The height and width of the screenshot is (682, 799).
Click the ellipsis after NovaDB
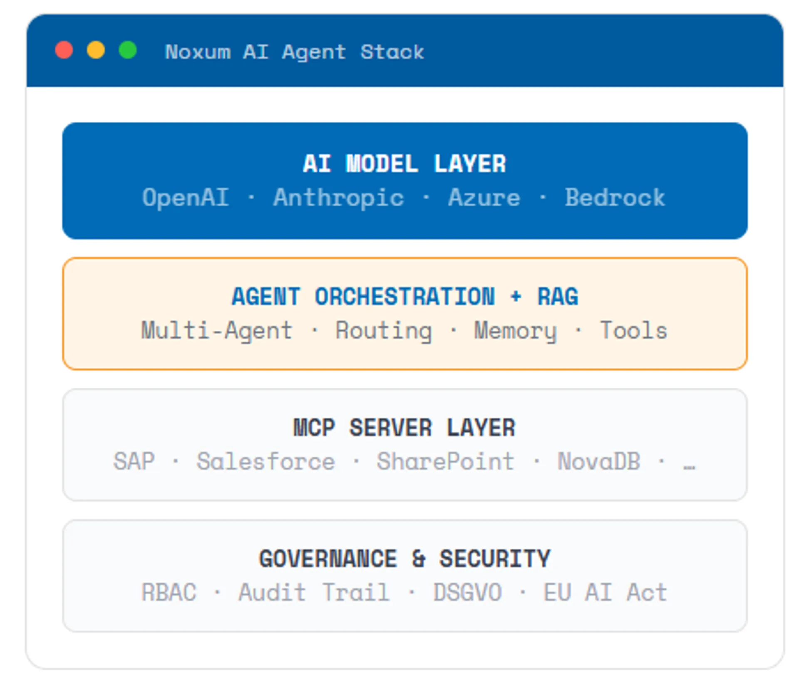[689, 465]
